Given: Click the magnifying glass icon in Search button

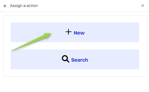Looking at the screenshot, I should [x=65, y=59].
